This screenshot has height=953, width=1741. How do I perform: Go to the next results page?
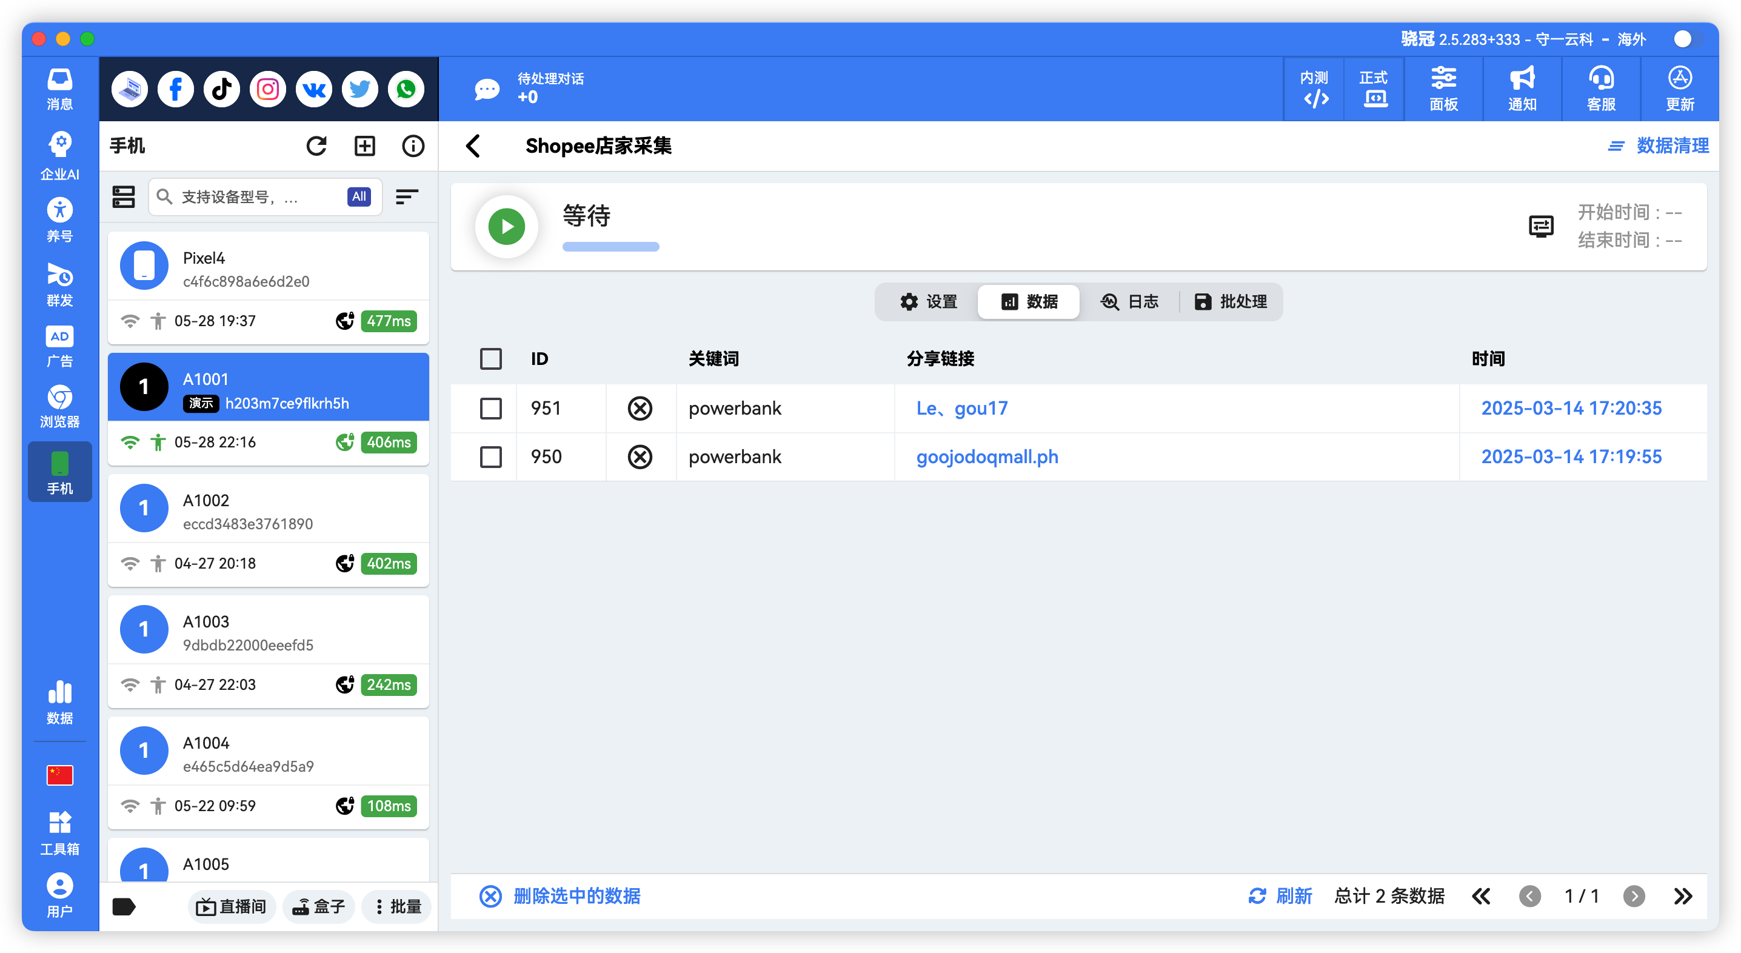point(1634,896)
